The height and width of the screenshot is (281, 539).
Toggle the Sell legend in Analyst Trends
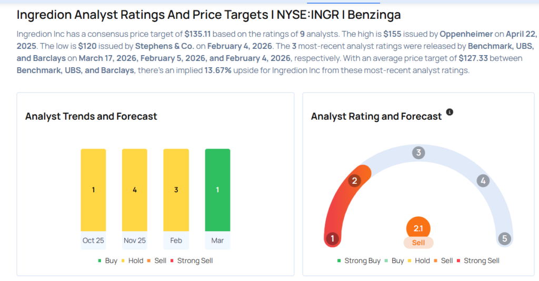coord(157,261)
